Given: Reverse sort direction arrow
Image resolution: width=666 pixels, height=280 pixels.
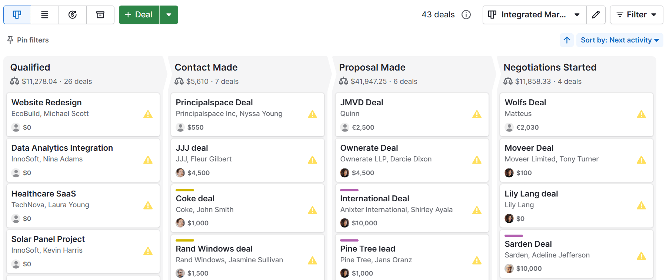Looking at the screenshot, I should tap(567, 40).
